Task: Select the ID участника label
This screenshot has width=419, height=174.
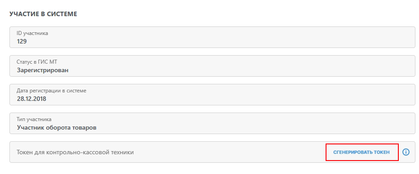Action: click(32, 33)
